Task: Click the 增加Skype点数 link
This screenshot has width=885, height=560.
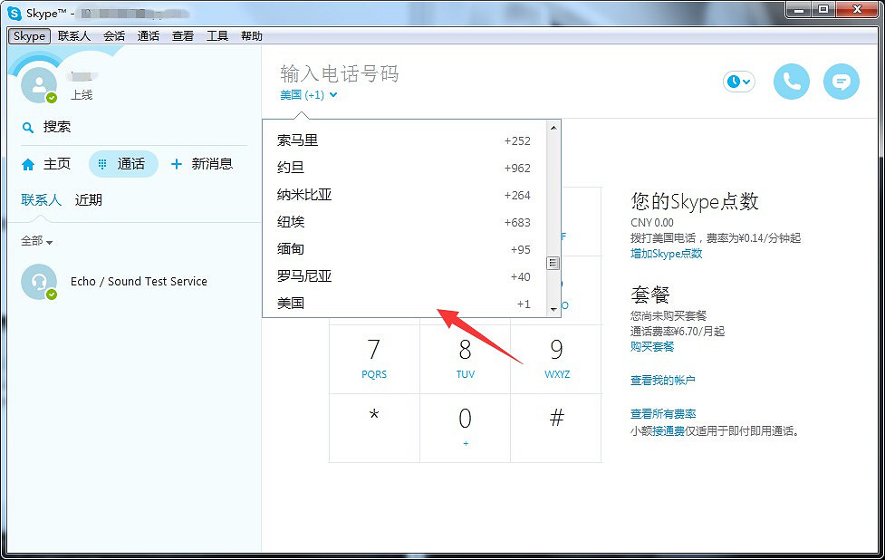Action: pos(666,254)
